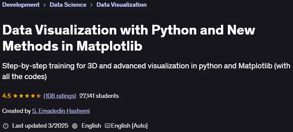This screenshot has width=293, height=132.
Task: Click the Last updated 3/2025 text
Action: point(40,126)
